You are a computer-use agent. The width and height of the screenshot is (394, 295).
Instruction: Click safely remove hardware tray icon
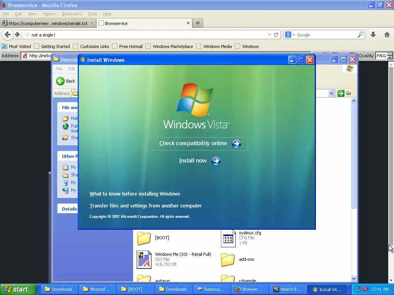click(358, 289)
